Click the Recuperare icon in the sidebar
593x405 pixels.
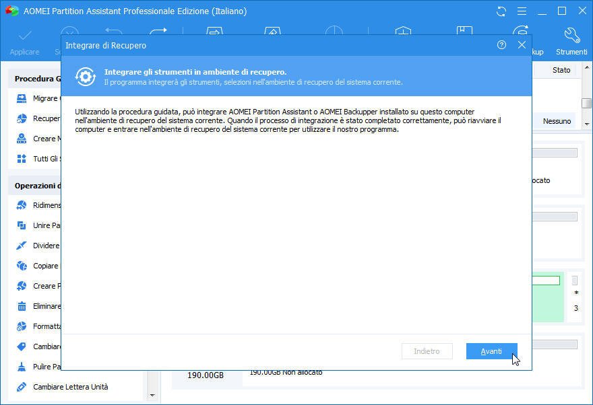22,118
